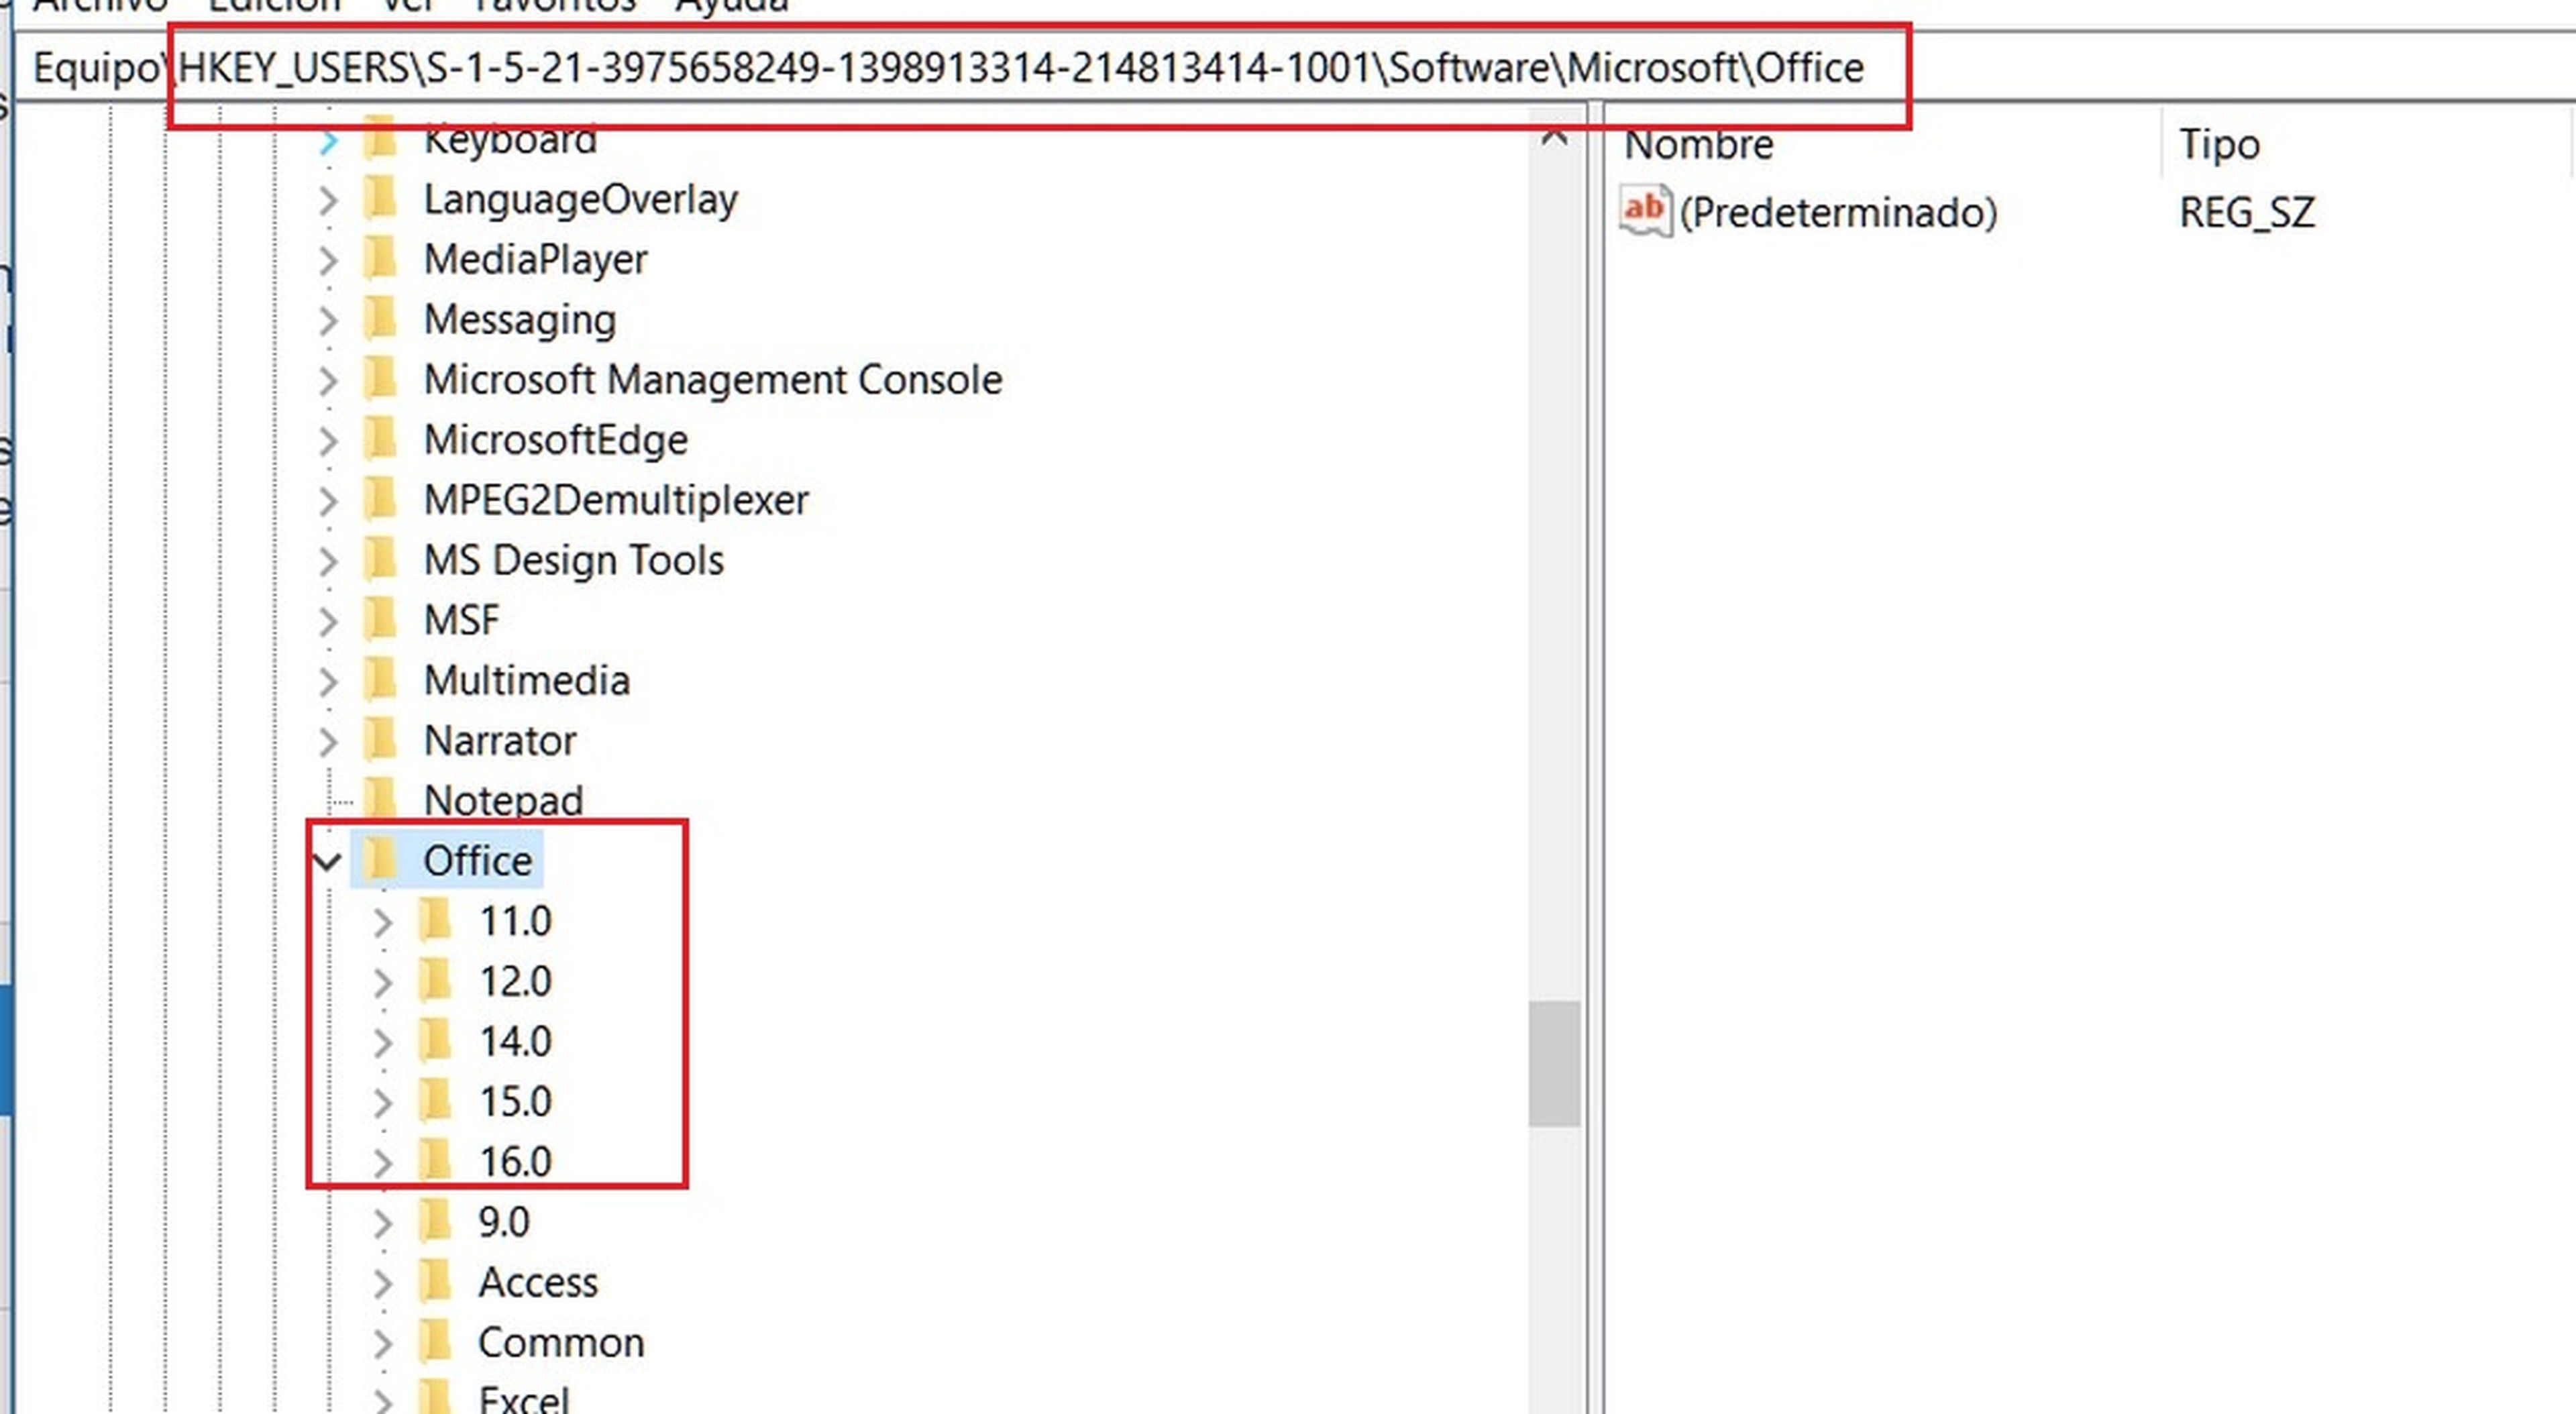Click the Multimedia folder icon
The image size is (2576, 1414).
(x=380, y=679)
